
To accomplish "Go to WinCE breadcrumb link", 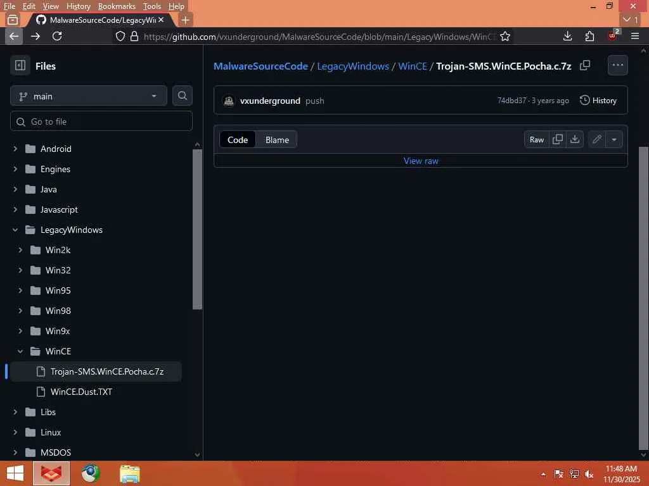I will point(413,66).
